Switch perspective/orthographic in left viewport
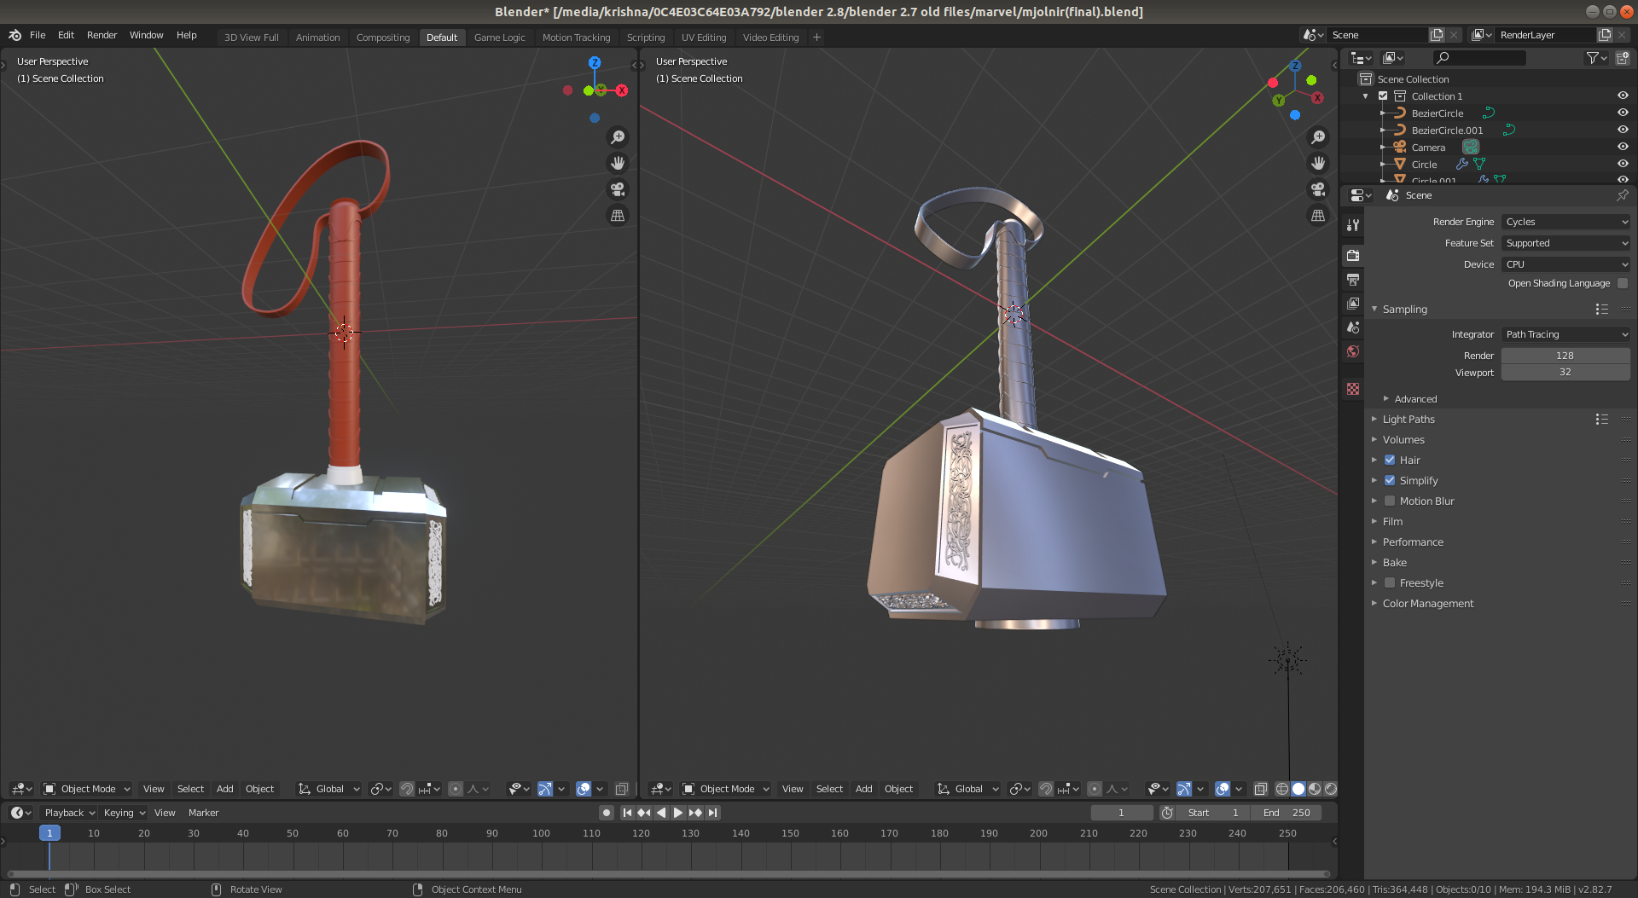This screenshot has height=898, width=1638. [618, 216]
